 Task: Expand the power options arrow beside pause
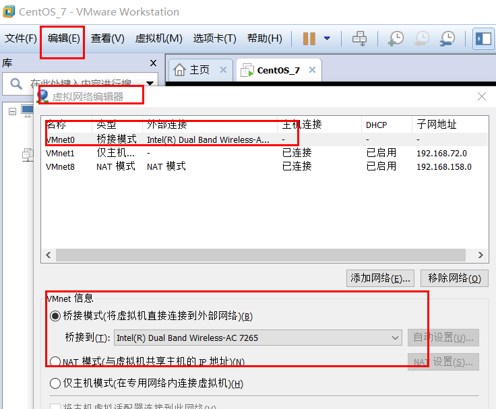pyautogui.click(x=327, y=38)
